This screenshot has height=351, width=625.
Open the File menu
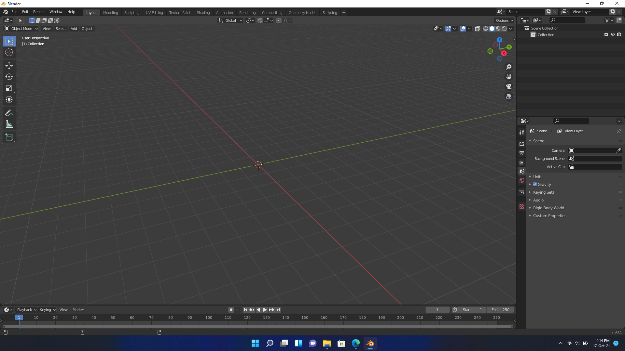(x=14, y=12)
